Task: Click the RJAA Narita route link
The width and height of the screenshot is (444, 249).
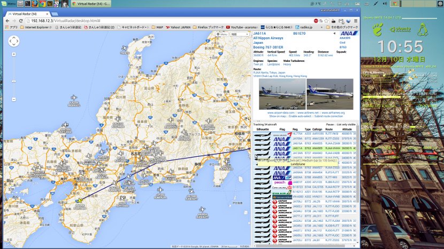Action: click(x=269, y=73)
